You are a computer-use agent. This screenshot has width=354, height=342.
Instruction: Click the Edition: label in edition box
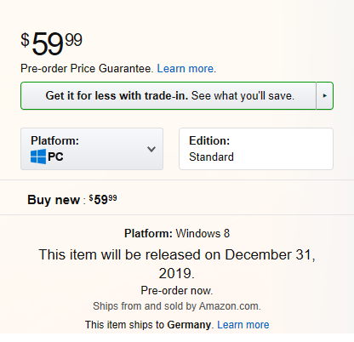tap(209, 140)
